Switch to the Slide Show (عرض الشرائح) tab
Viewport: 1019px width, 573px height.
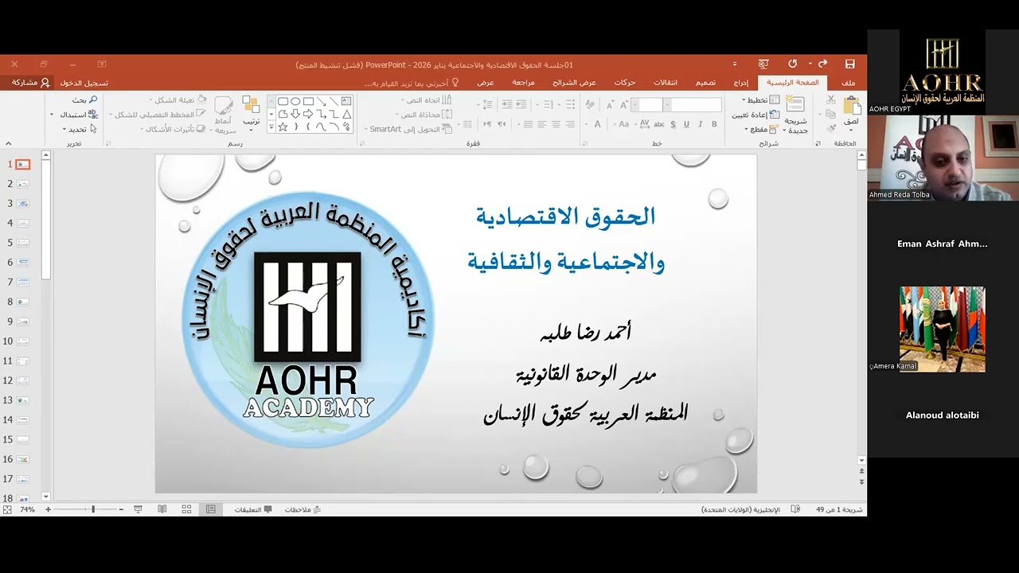pos(574,83)
